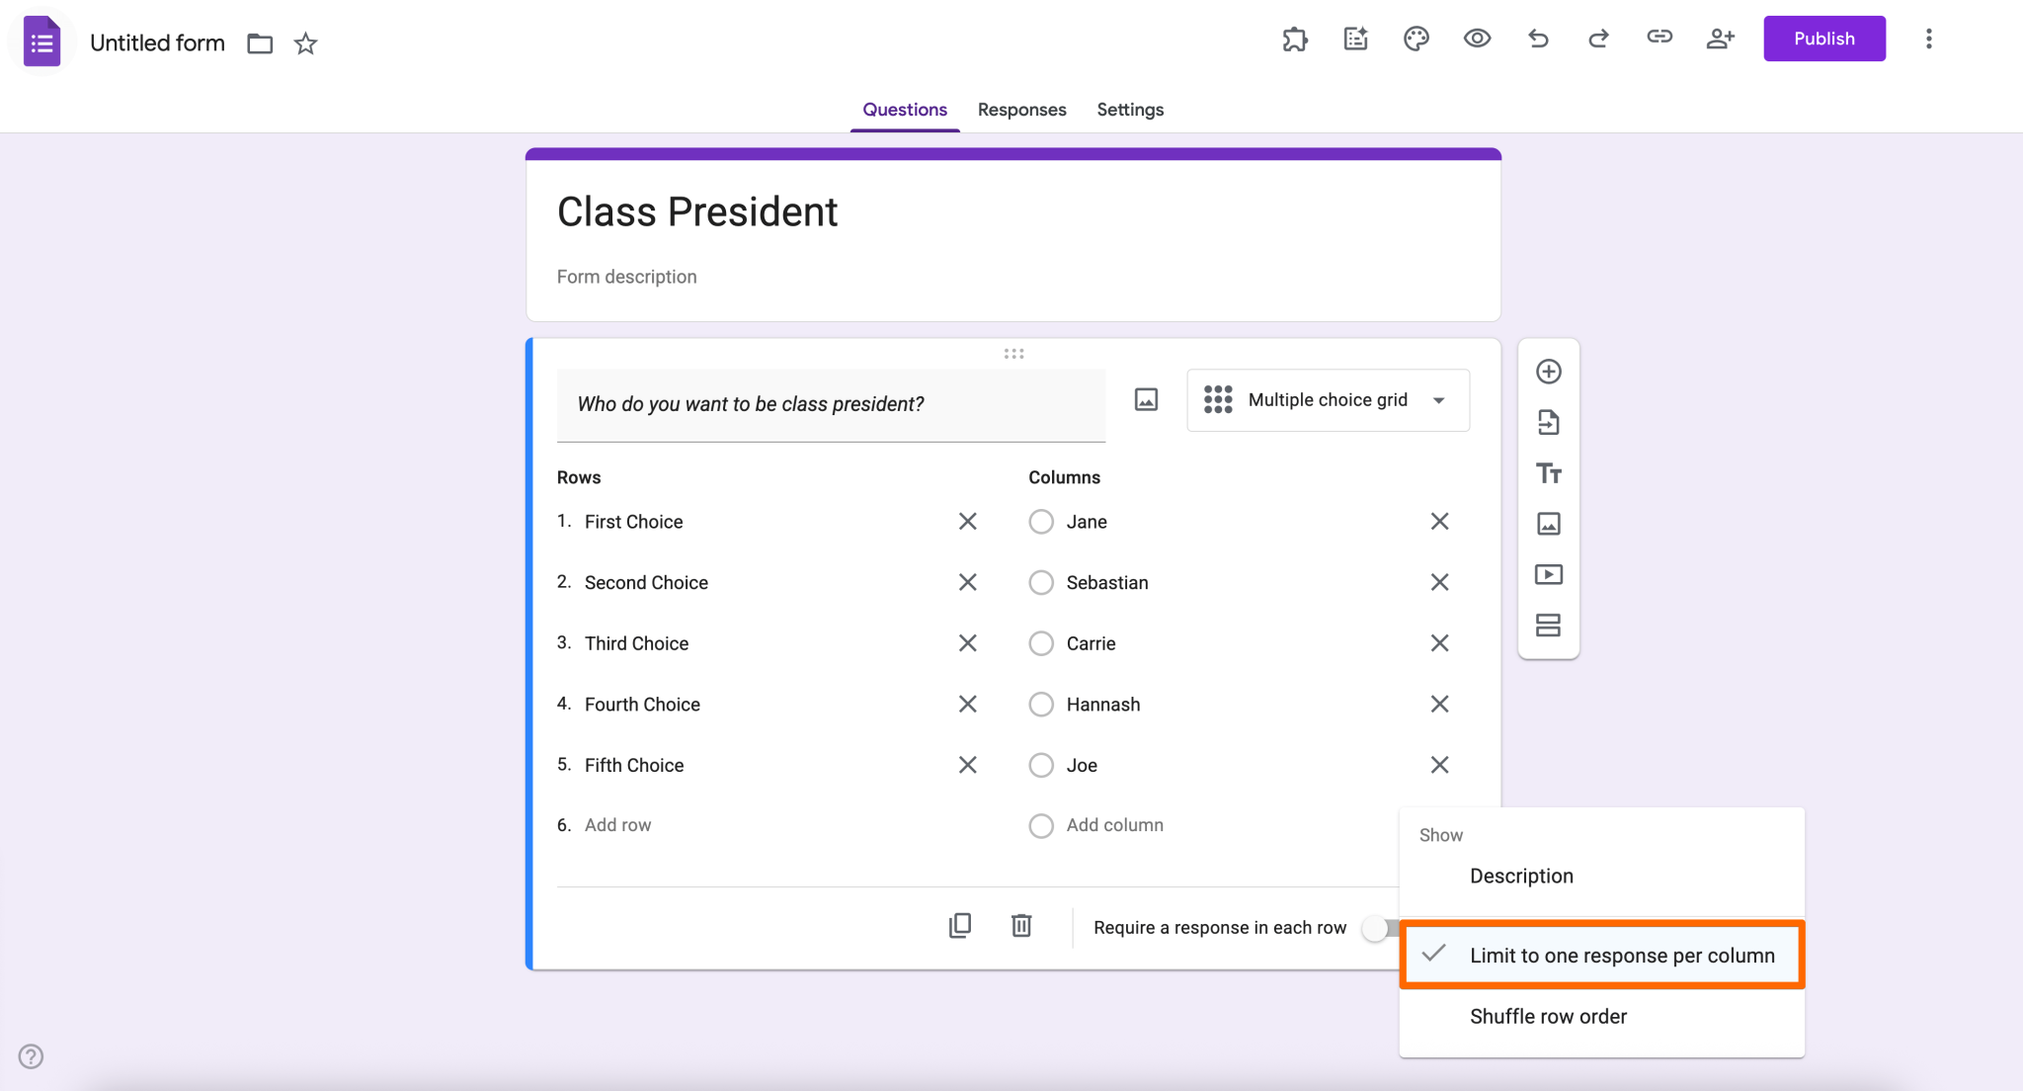Undo the last change

pyautogui.click(x=1538, y=39)
